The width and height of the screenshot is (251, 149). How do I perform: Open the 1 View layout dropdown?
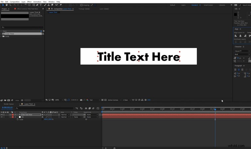tap(127, 100)
